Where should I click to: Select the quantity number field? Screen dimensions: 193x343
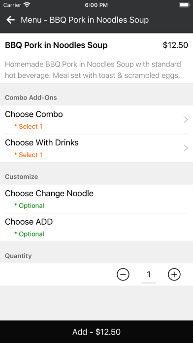(x=149, y=275)
